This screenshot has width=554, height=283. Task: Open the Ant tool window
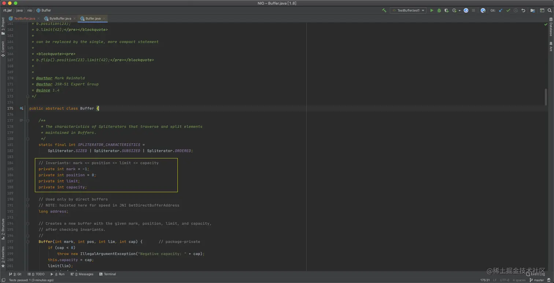551,46
